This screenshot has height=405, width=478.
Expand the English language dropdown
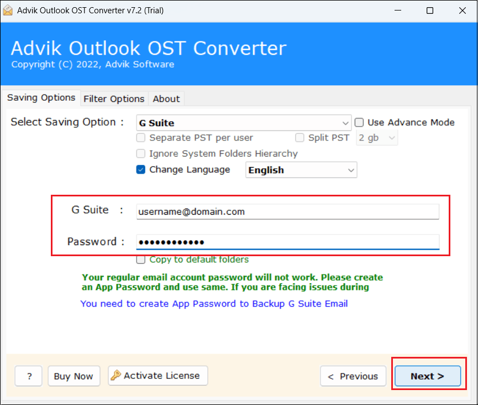point(301,170)
